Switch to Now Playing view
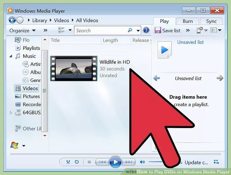Screen dimensions: 231x175 coord(216,162)
